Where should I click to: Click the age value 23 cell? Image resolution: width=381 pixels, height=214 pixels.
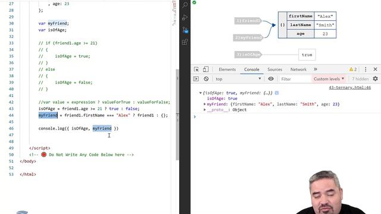(325, 34)
